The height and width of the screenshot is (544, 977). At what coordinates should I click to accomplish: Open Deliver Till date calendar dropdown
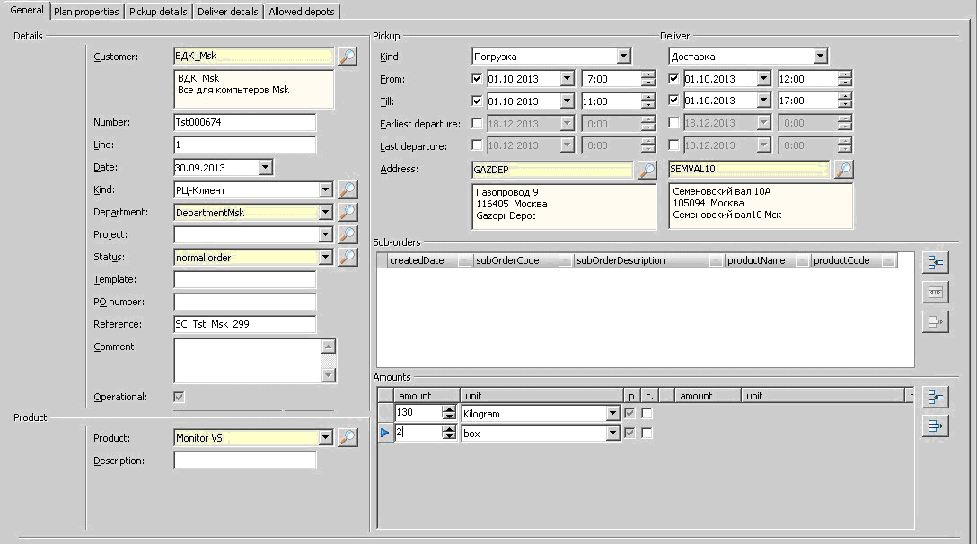[x=764, y=100]
